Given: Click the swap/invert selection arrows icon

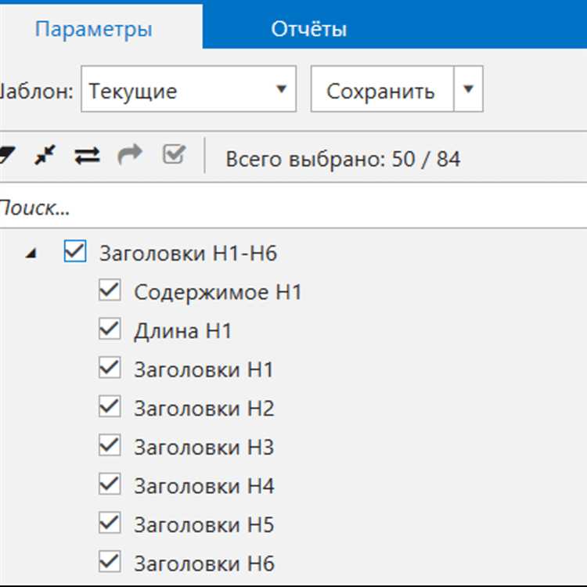Looking at the screenshot, I should [87, 156].
